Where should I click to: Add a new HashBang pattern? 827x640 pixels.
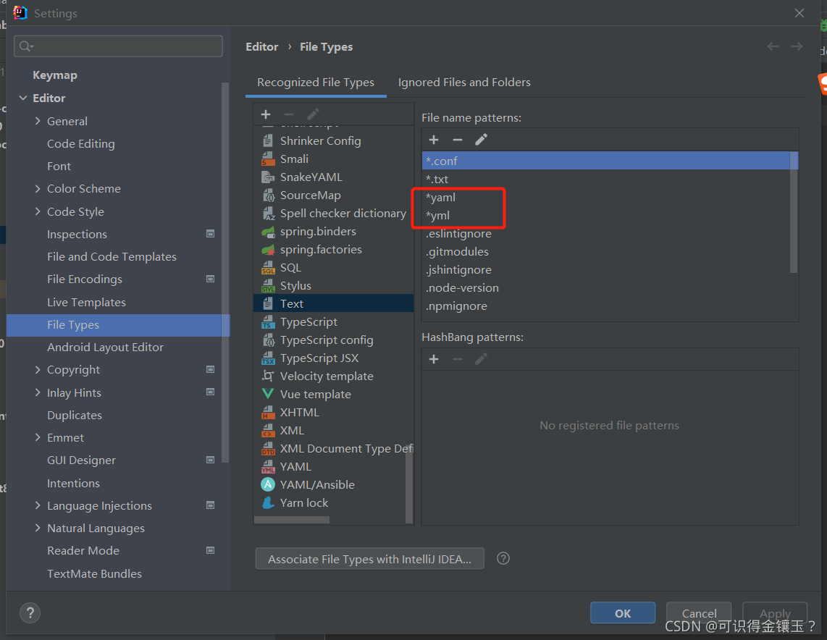coord(434,359)
